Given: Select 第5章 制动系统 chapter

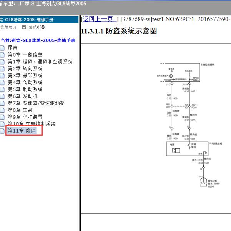Looking at the screenshot, I should tap(25, 89).
